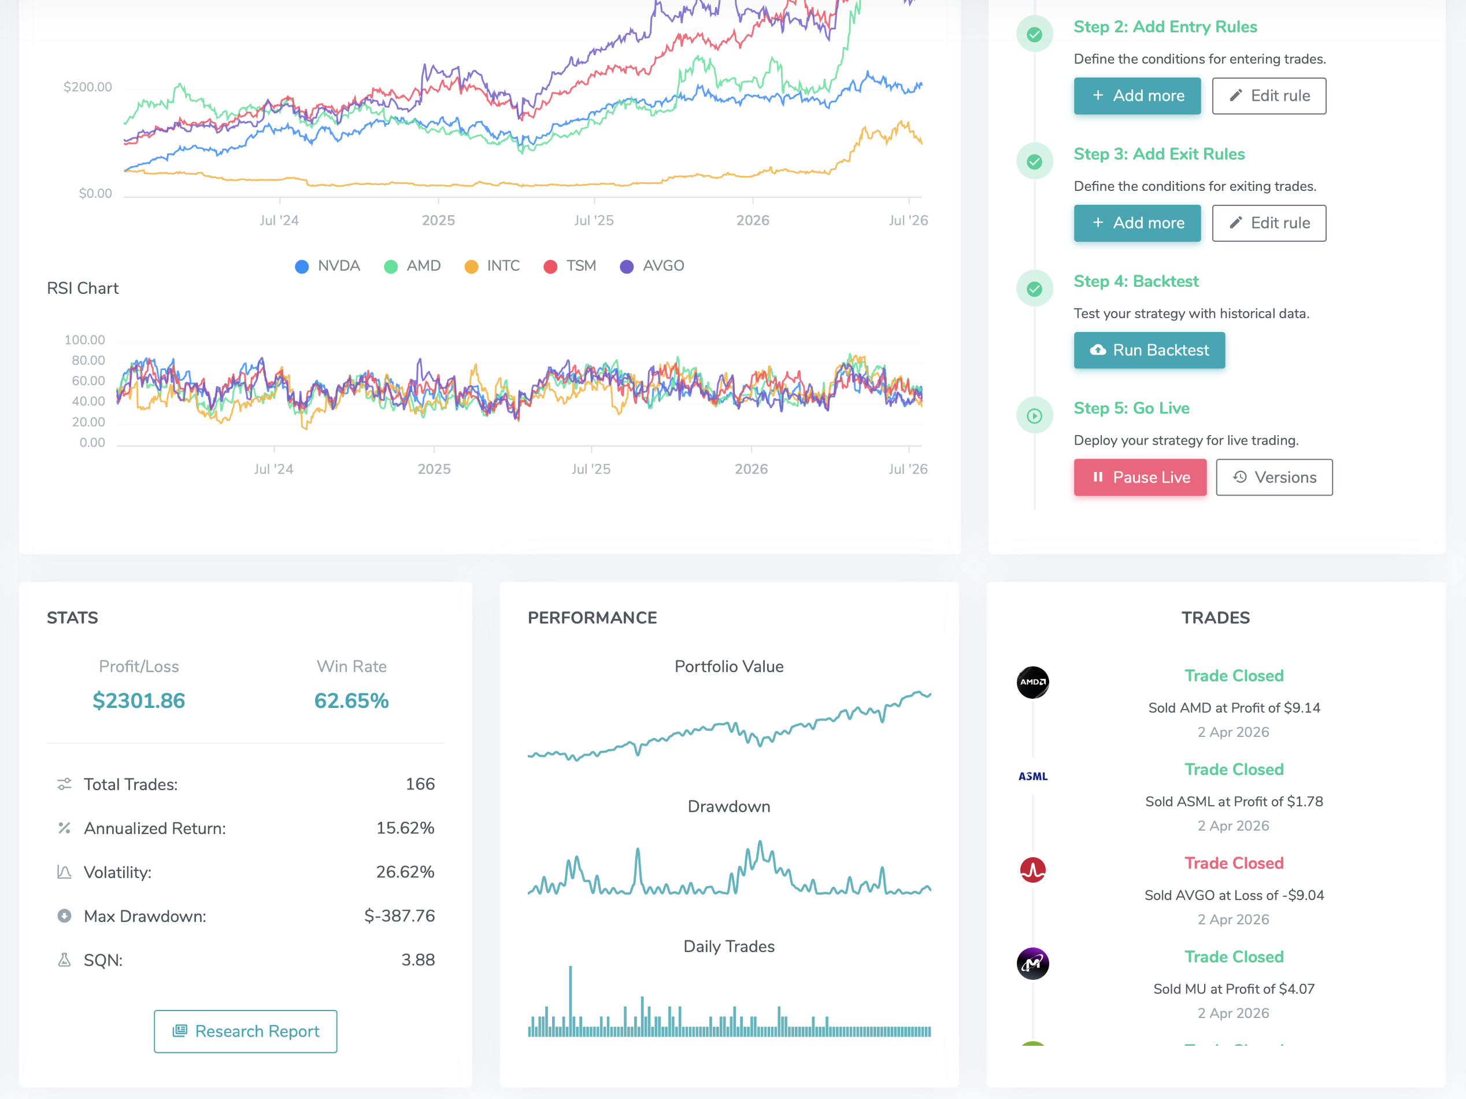
Task: Click the AMD logo in Trades
Action: point(1032,683)
